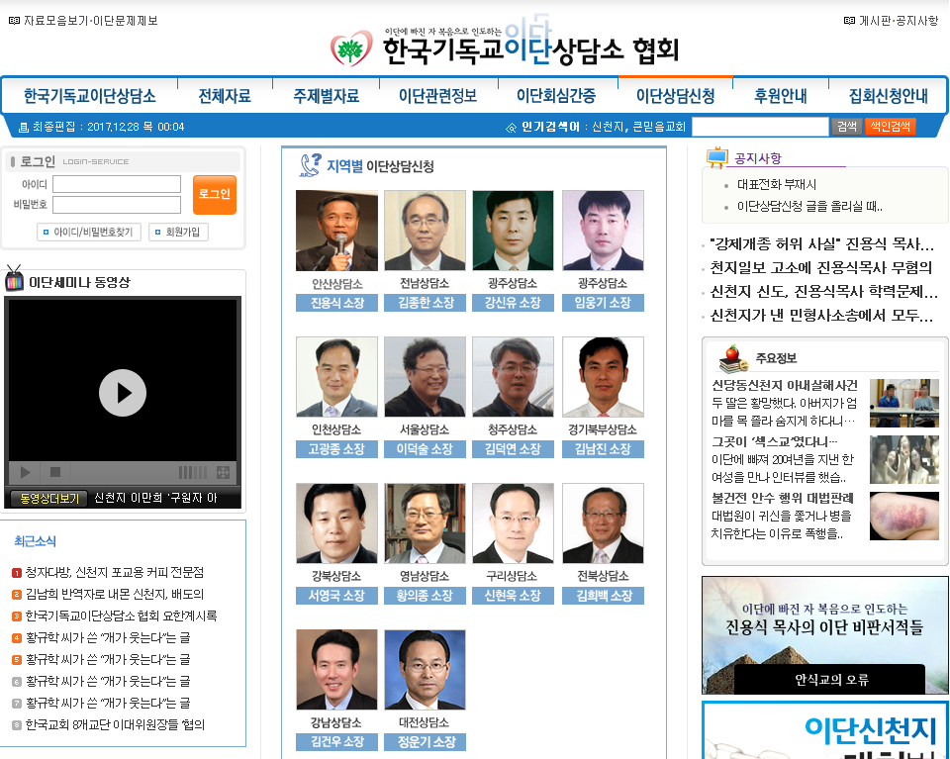
Task: Open notice 대표전화 부재시
Action: (x=777, y=184)
